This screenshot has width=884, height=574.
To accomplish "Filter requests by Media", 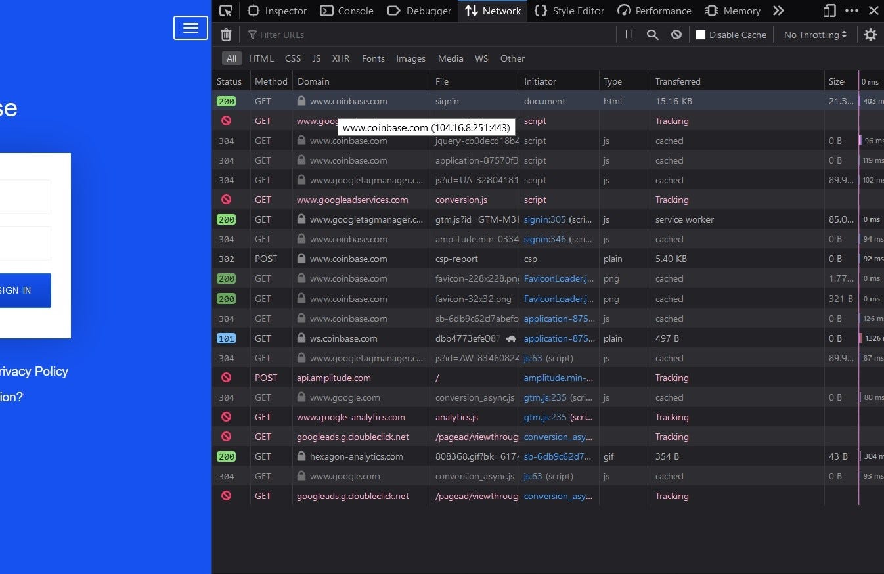I will [x=451, y=58].
